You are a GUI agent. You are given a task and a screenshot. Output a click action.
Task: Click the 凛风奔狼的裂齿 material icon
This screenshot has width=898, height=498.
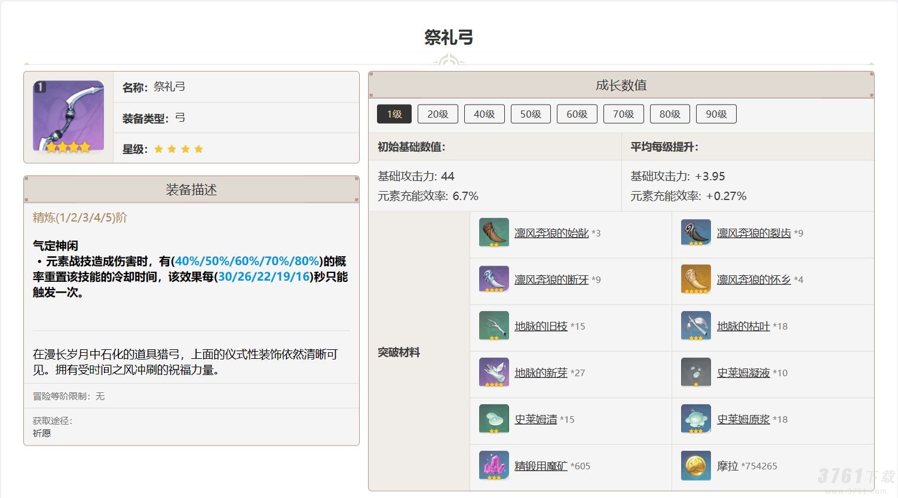(x=695, y=233)
